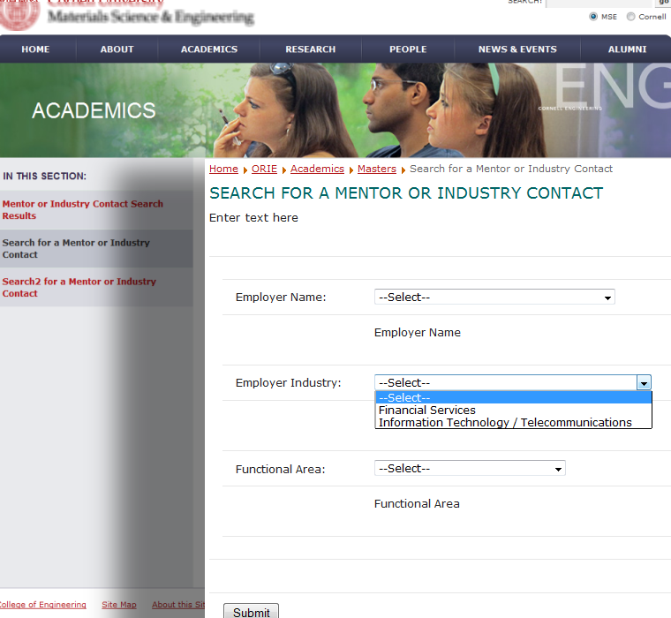Screen dimensions: 671x618
Task: Click the Submit button
Action: [252, 612]
